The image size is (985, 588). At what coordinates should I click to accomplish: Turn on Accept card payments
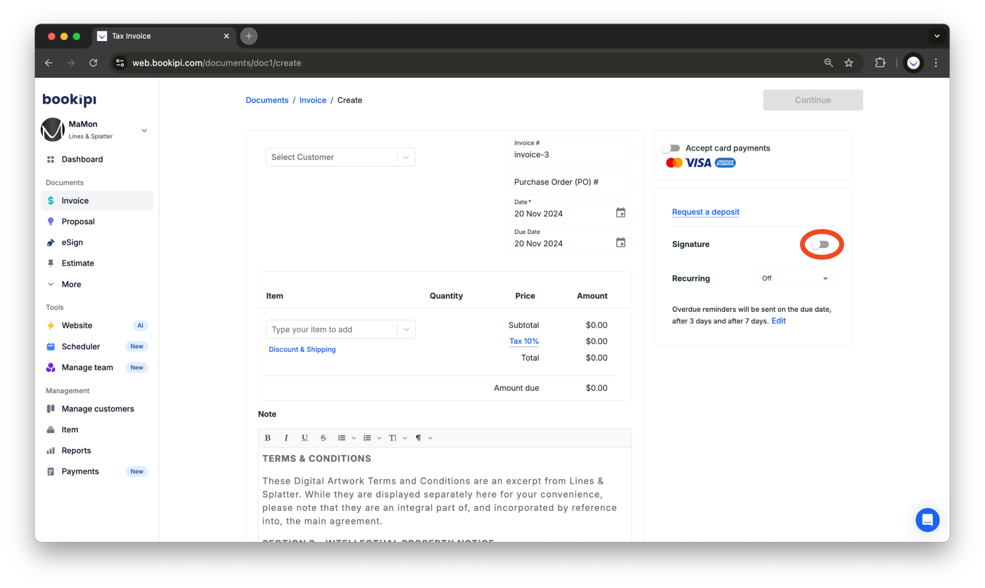pyautogui.click(x=671, y=148)
